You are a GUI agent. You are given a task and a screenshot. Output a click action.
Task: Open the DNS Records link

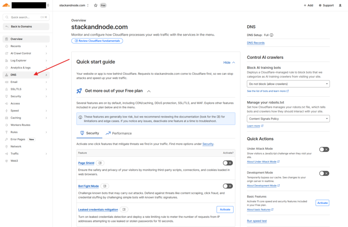click(x=256, y=43)
